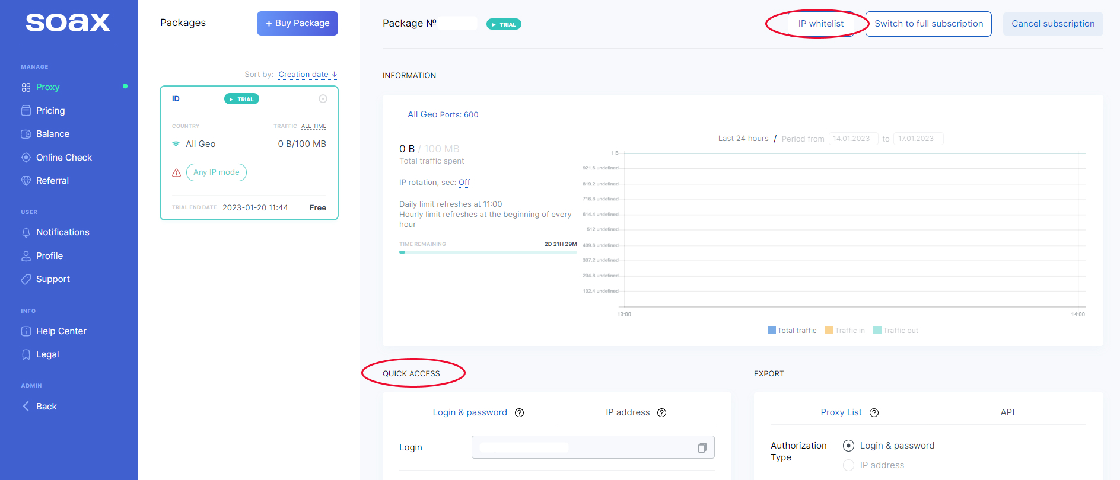Click period end date field 17.01.2023
The width and height of the screenshot is (1120, 480).
918,139
